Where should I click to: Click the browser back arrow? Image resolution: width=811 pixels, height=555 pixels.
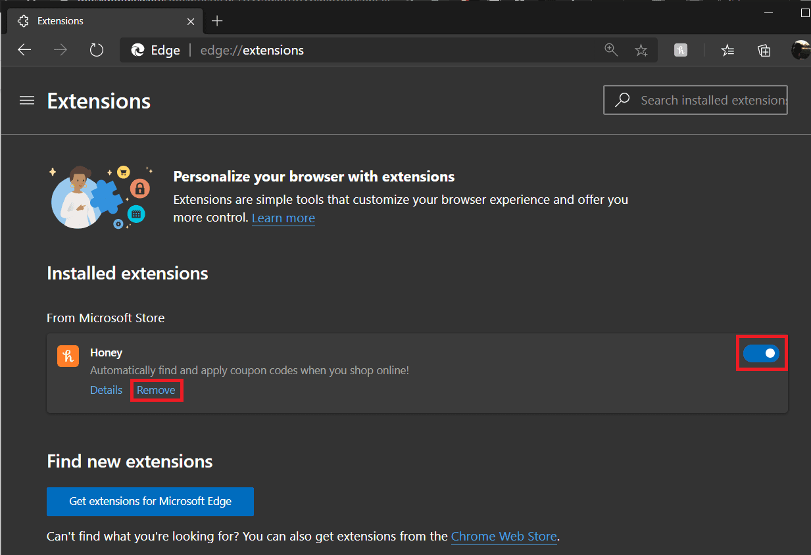pyautogui.click(x=24, y=50)
